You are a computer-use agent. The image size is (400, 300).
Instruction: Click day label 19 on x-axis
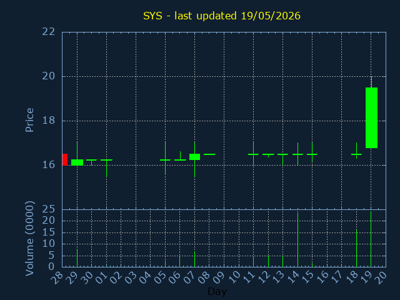366,277
